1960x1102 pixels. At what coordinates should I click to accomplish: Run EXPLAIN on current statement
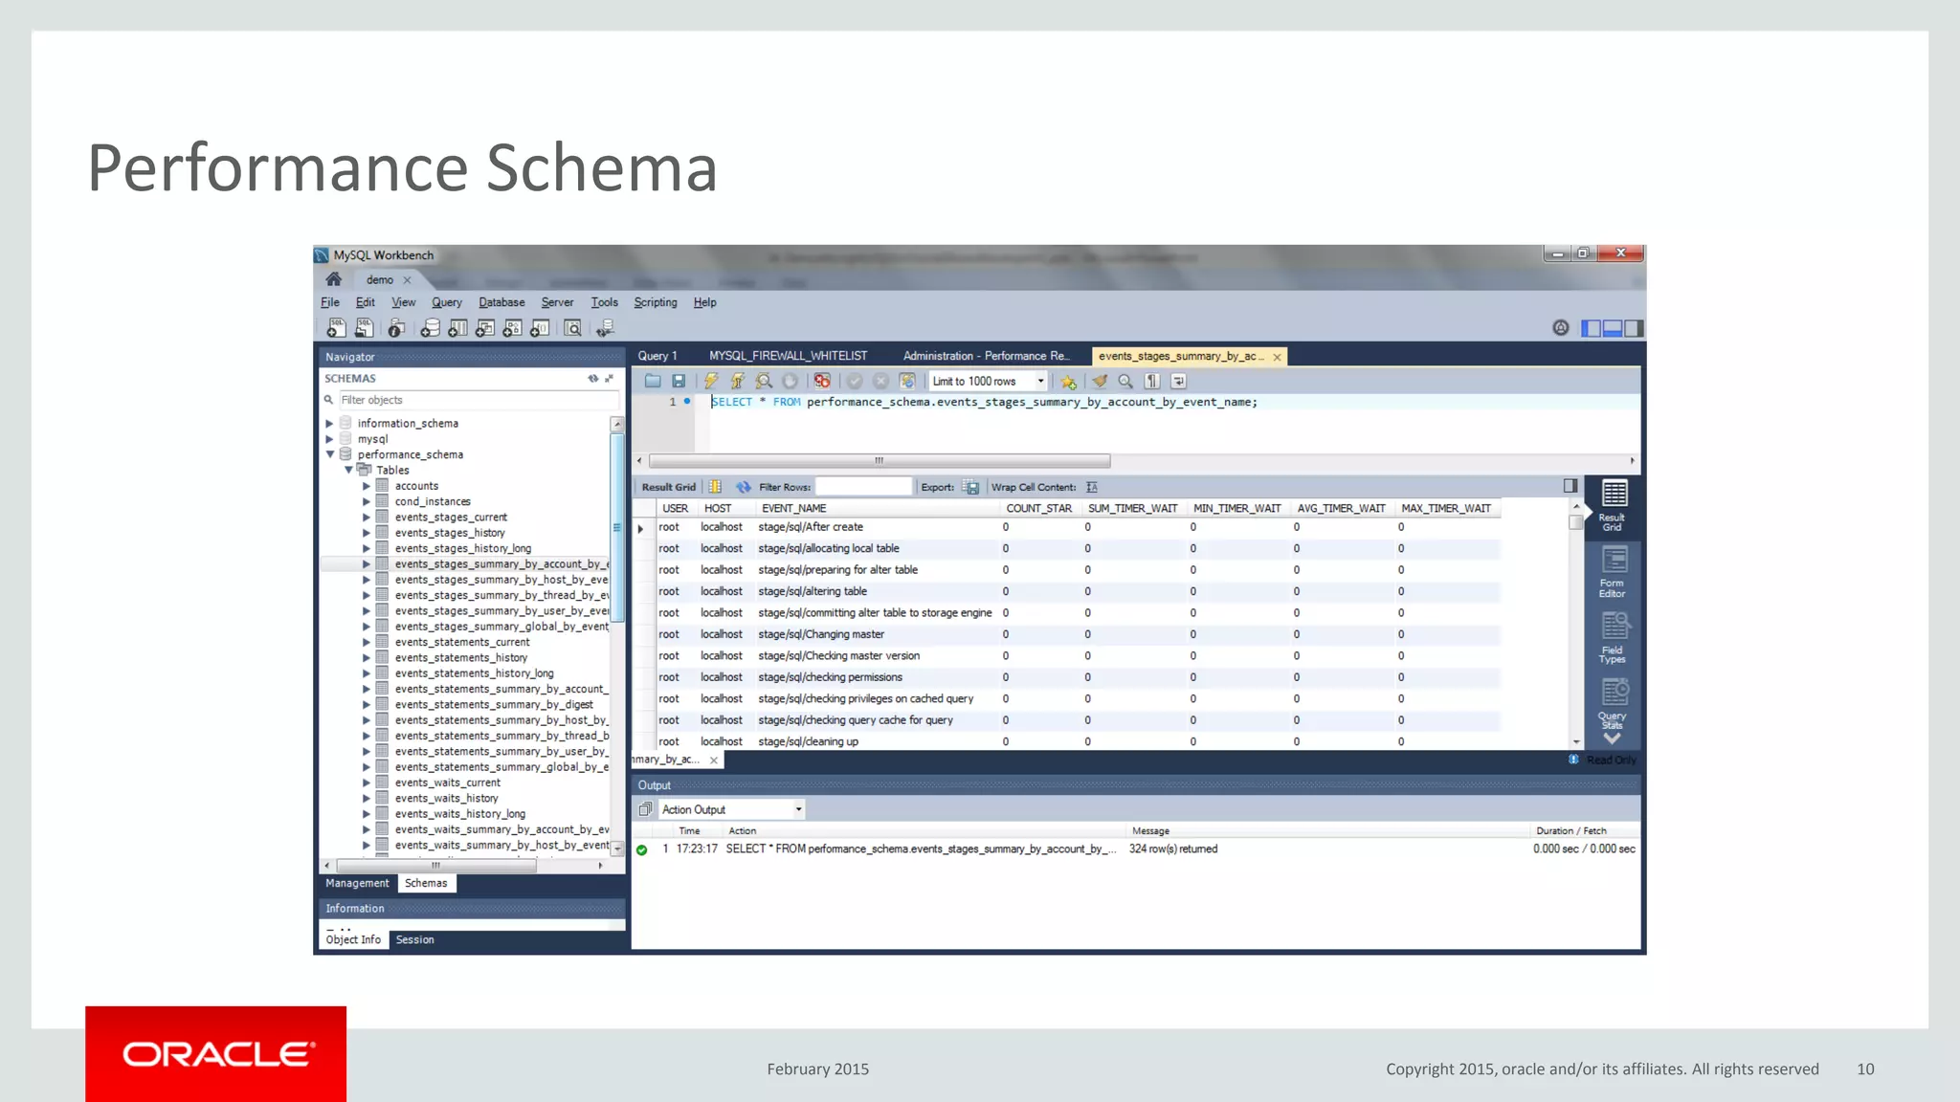pyautogui.click(x=764, y=381)
